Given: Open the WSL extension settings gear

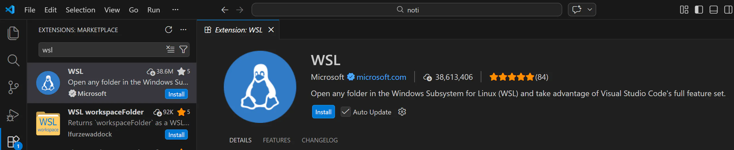Looking at the screenshot, I should coord(402,112).
